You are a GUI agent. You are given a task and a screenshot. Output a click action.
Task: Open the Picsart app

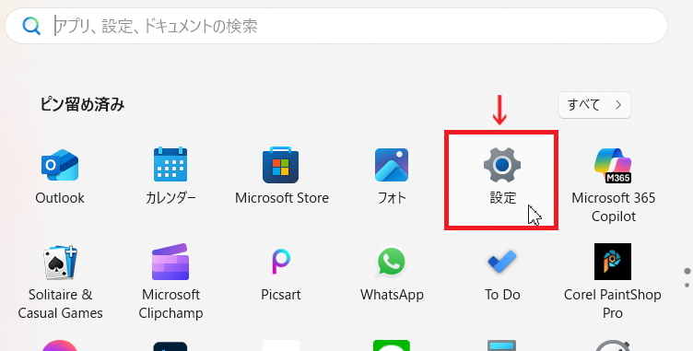(281, 275)
